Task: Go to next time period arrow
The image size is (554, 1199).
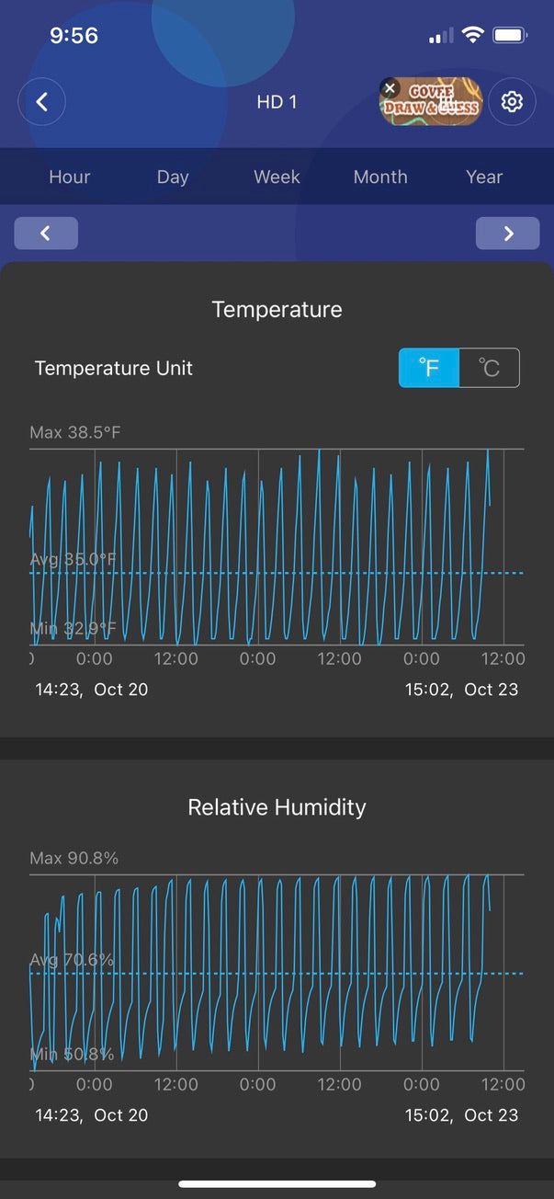Action: tap(507, 234)
